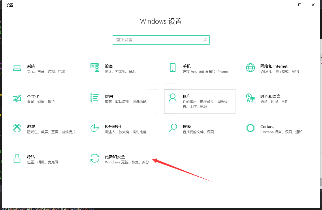Select the 网络和 Internet label

click(x=274, y=66)
